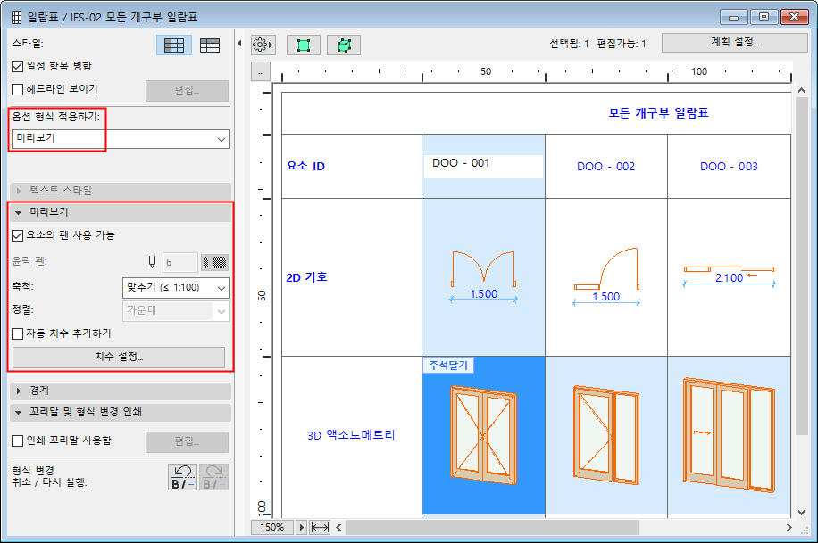Image resolution: width=818 pixels, height=543 pixels.
Task: Click the select in 2D green square icon
Action: (303, 45)
